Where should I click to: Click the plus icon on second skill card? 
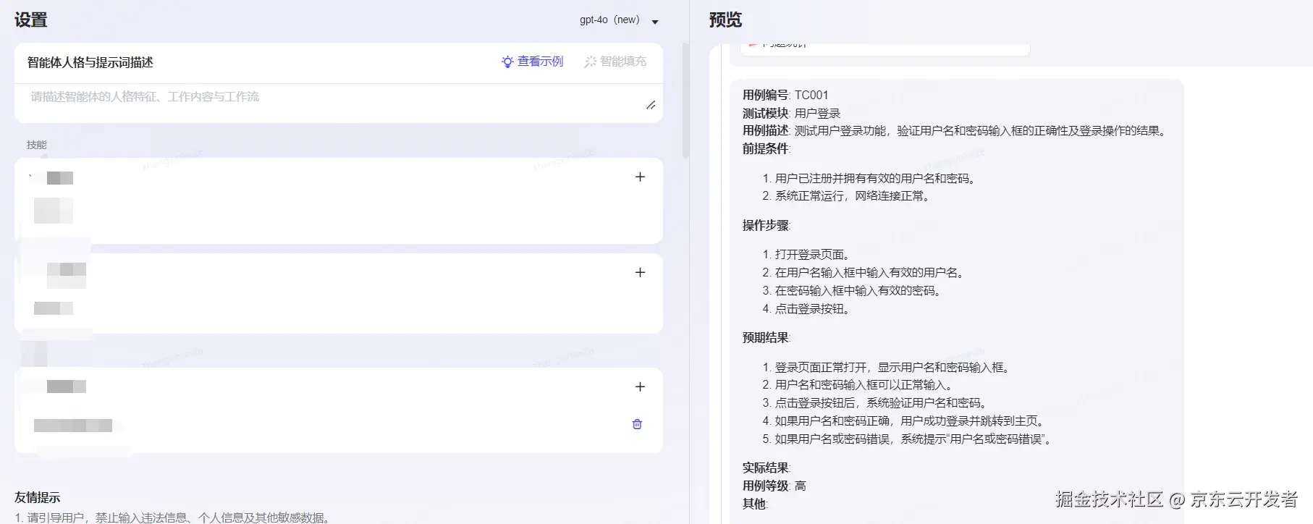pos(640,273)
